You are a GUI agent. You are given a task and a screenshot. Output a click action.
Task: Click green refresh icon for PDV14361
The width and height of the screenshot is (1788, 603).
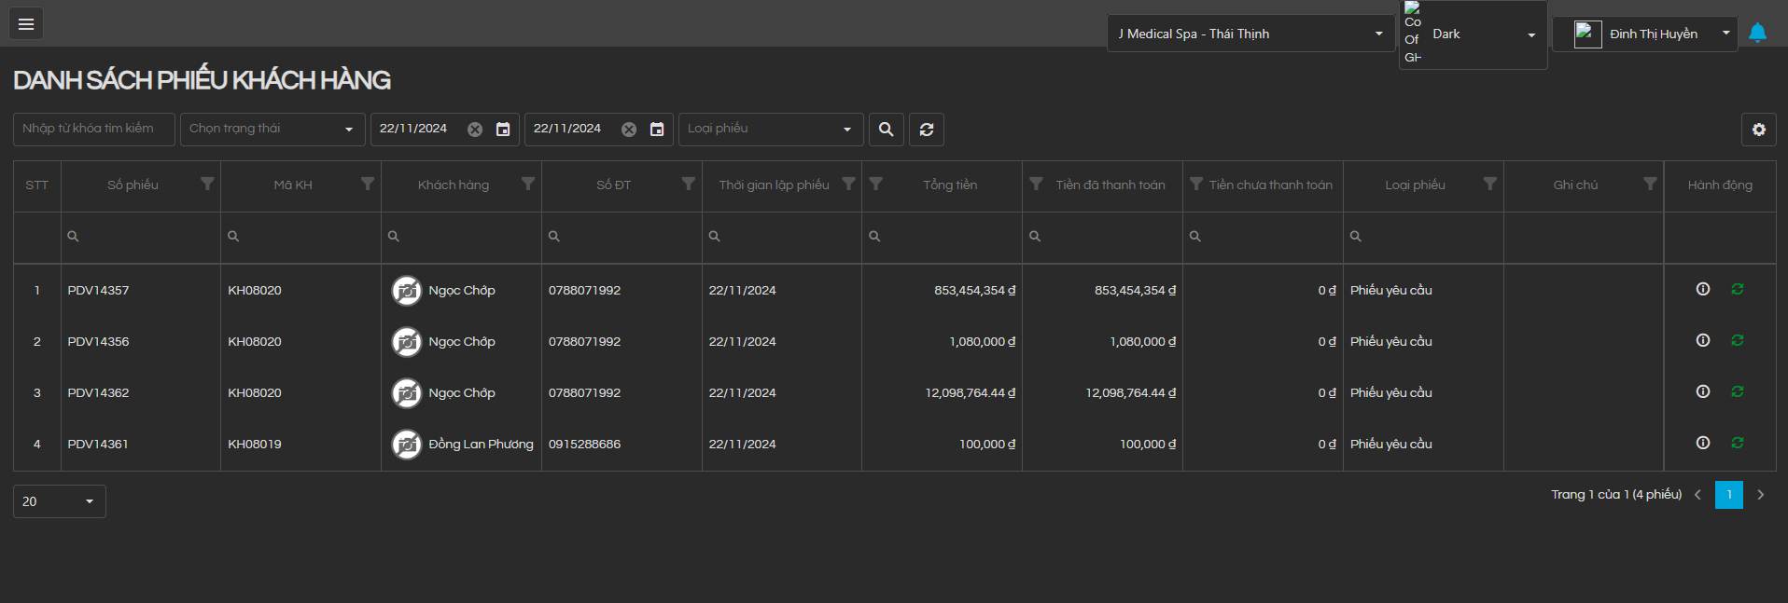[x=1737, y=443]
